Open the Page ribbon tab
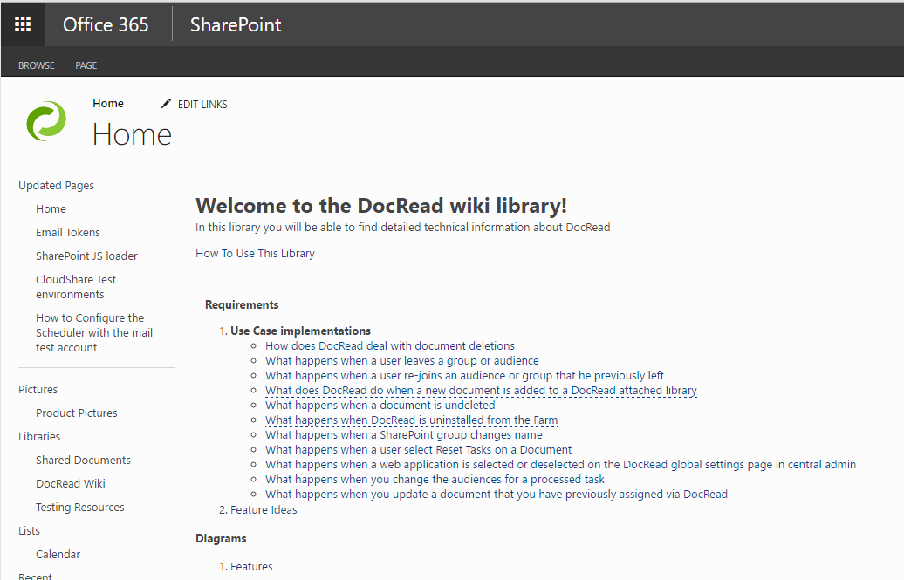904x580 pixels. click(86, 65)
